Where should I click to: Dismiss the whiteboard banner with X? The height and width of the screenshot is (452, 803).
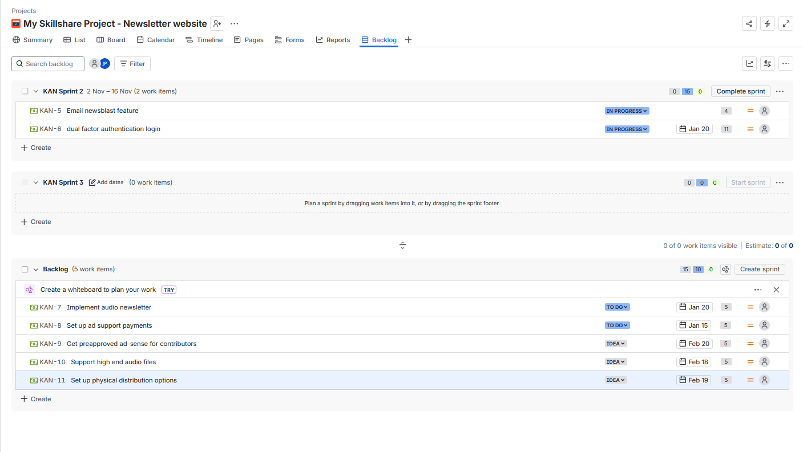tap(776, 290)
